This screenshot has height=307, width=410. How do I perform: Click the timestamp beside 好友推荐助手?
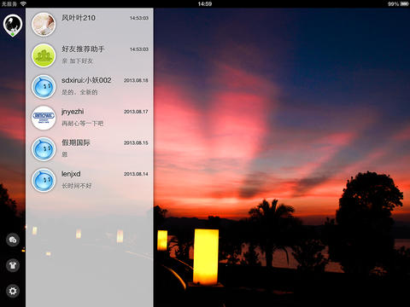coord(139,49)
